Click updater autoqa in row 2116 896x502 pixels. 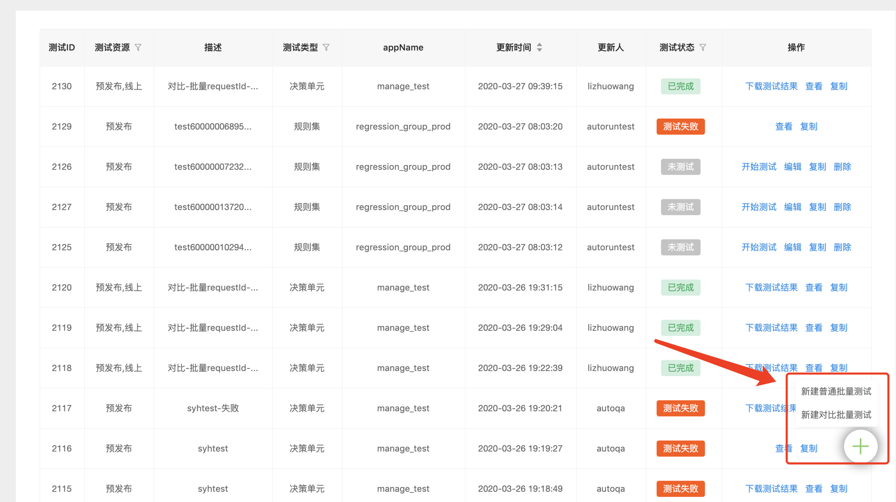point(611,449)
